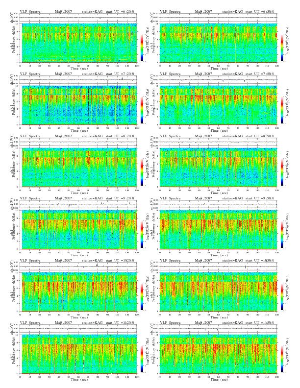Click the PSD color bar beside the 7:50:0 spectrogram
Viewport: 300px width, 388px height.
282,110
